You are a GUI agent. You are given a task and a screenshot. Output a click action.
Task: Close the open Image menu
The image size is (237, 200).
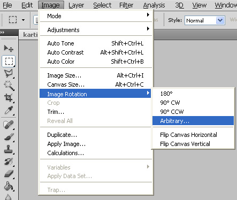(51, 5)
